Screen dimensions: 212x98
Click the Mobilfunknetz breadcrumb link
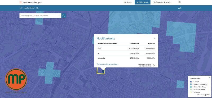pyautogui.click(x=29, y=8)
